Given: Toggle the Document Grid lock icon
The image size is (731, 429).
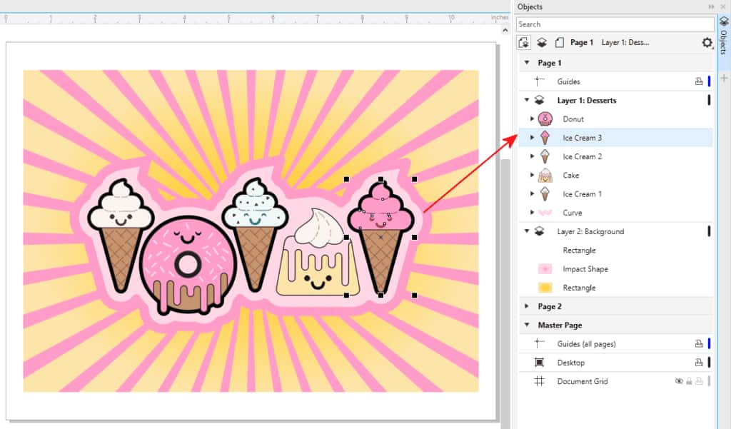Looking at the screenshot, I should click(689, 381).
